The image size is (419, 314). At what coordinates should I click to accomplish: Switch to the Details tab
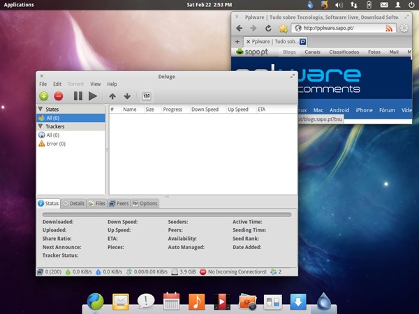[74, 204]
